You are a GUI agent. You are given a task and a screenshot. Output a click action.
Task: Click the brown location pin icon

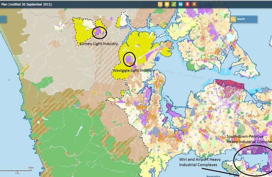pos(194,4)
